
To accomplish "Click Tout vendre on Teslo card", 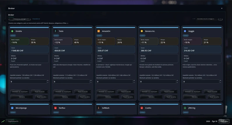I will click(x=85, y=97).
